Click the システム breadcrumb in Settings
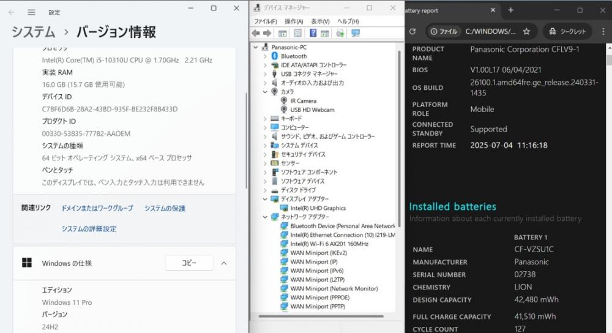 coord(33,32)
